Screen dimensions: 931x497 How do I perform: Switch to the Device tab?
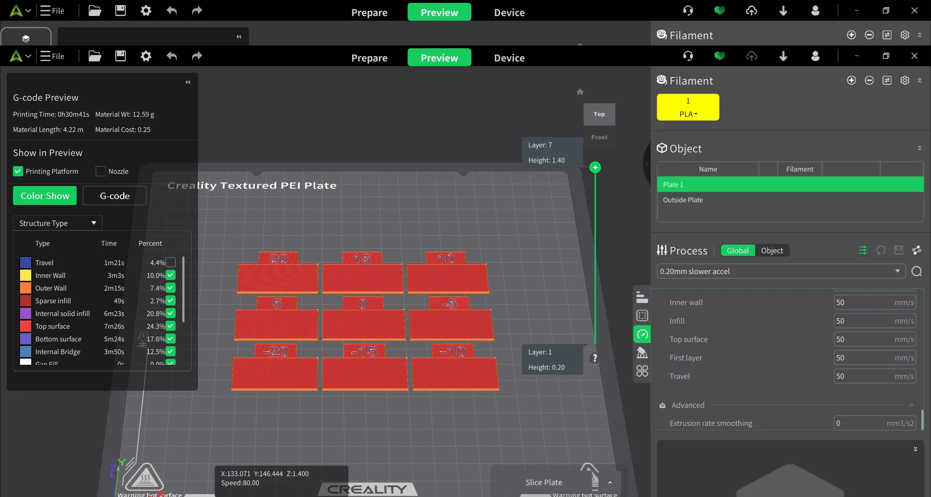click(x=509, y=58)
